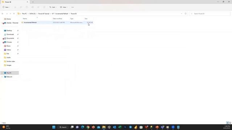Screen dimensions: 232x130
Task: Click the Search Power BI field
Action: (210, 14)
